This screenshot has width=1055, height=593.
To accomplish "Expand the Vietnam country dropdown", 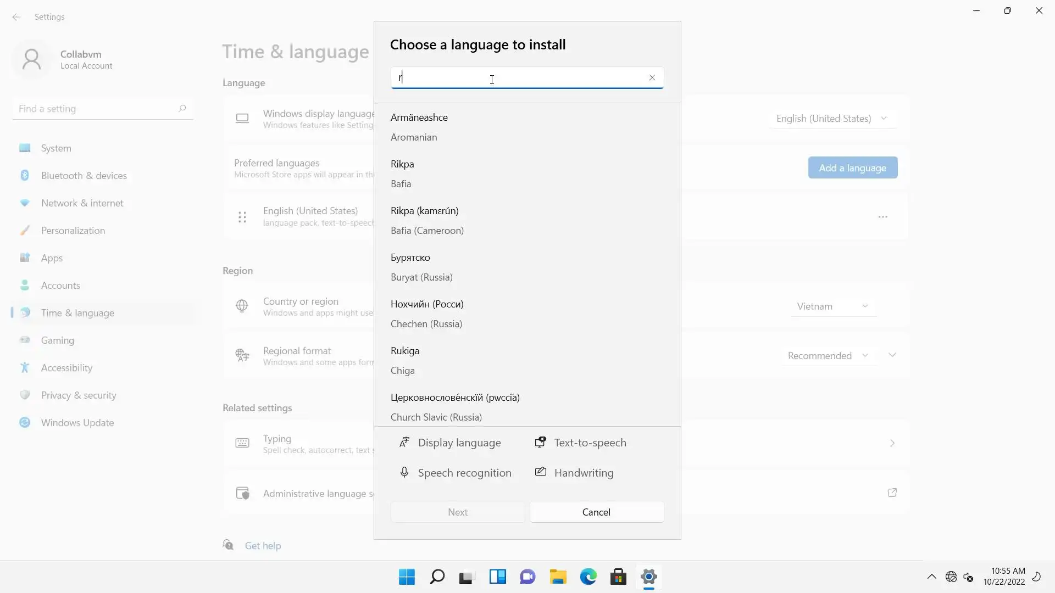I will [x=832, y=306].
